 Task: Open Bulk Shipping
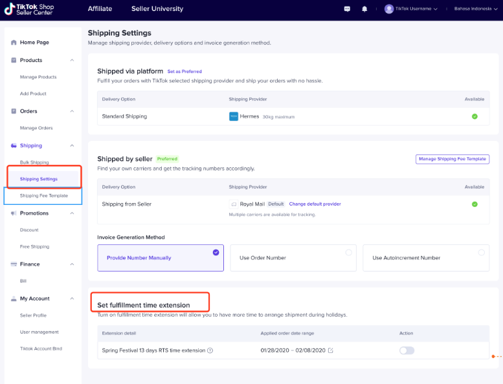[34, 162]
